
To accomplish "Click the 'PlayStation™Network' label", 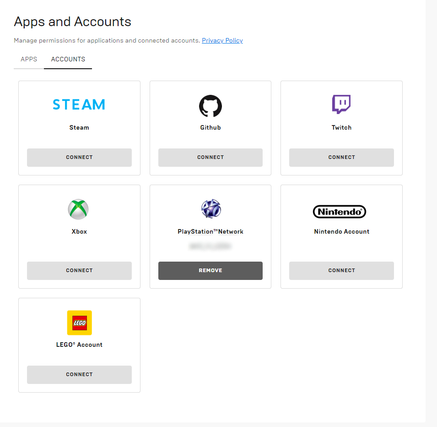I will pos(210,232).
